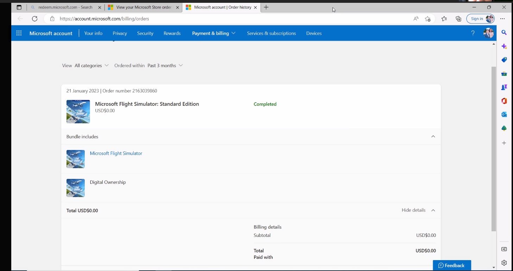This screenshot has height=271, width=513.
Task: Open the sidebar Tools briefcase icon
Action: pyautogui.click(x=504, y=74)
